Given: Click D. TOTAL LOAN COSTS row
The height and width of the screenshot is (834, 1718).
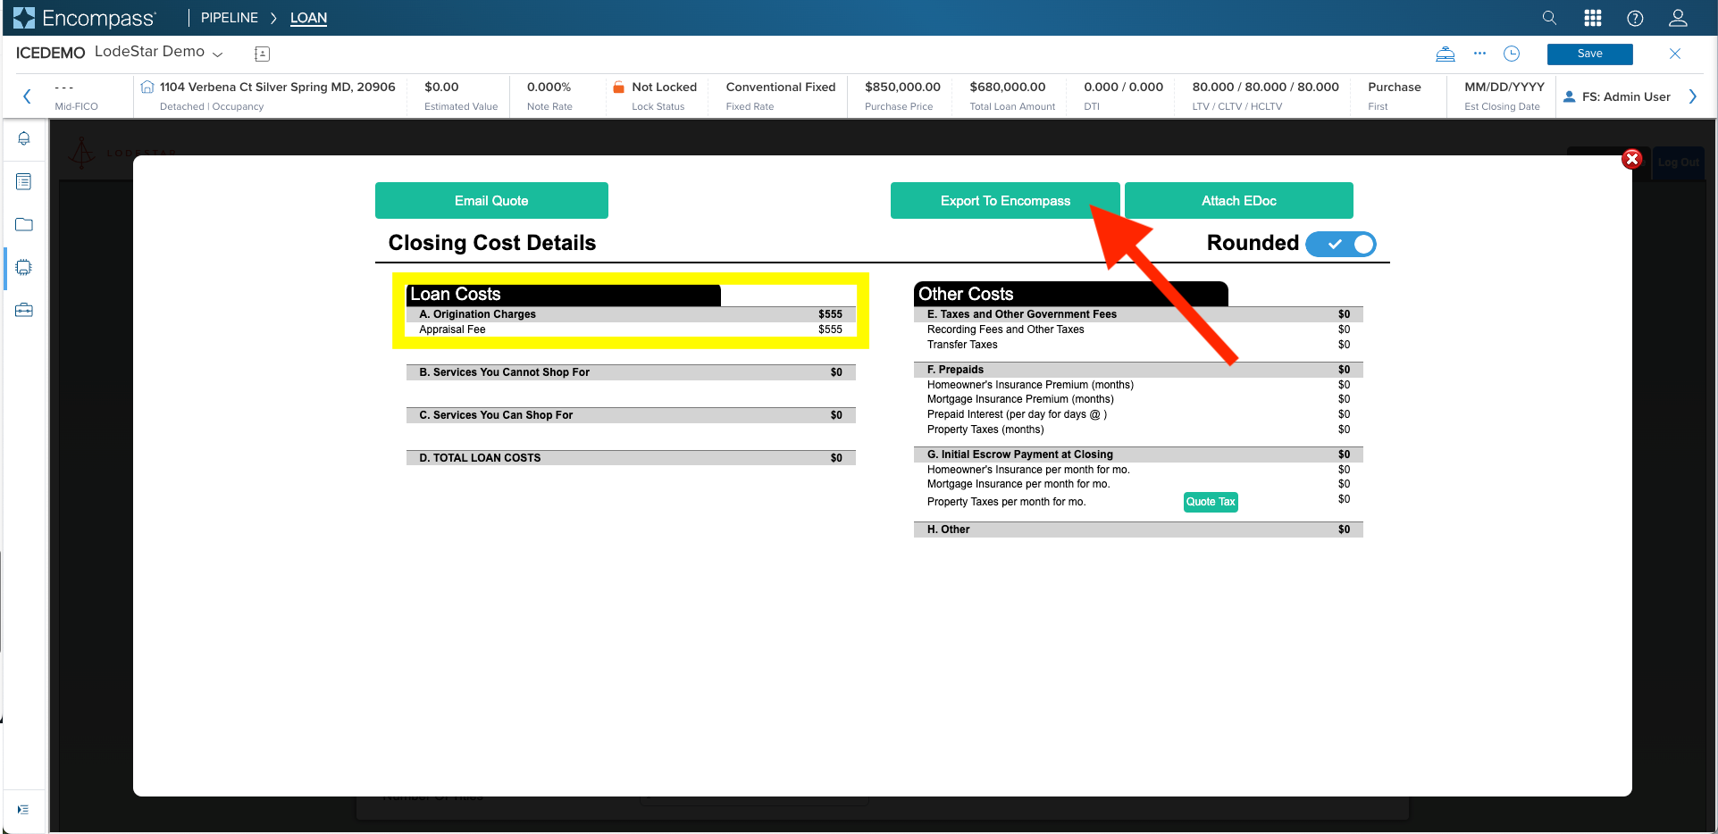Looking at the screenshot, I should [631, 458].
